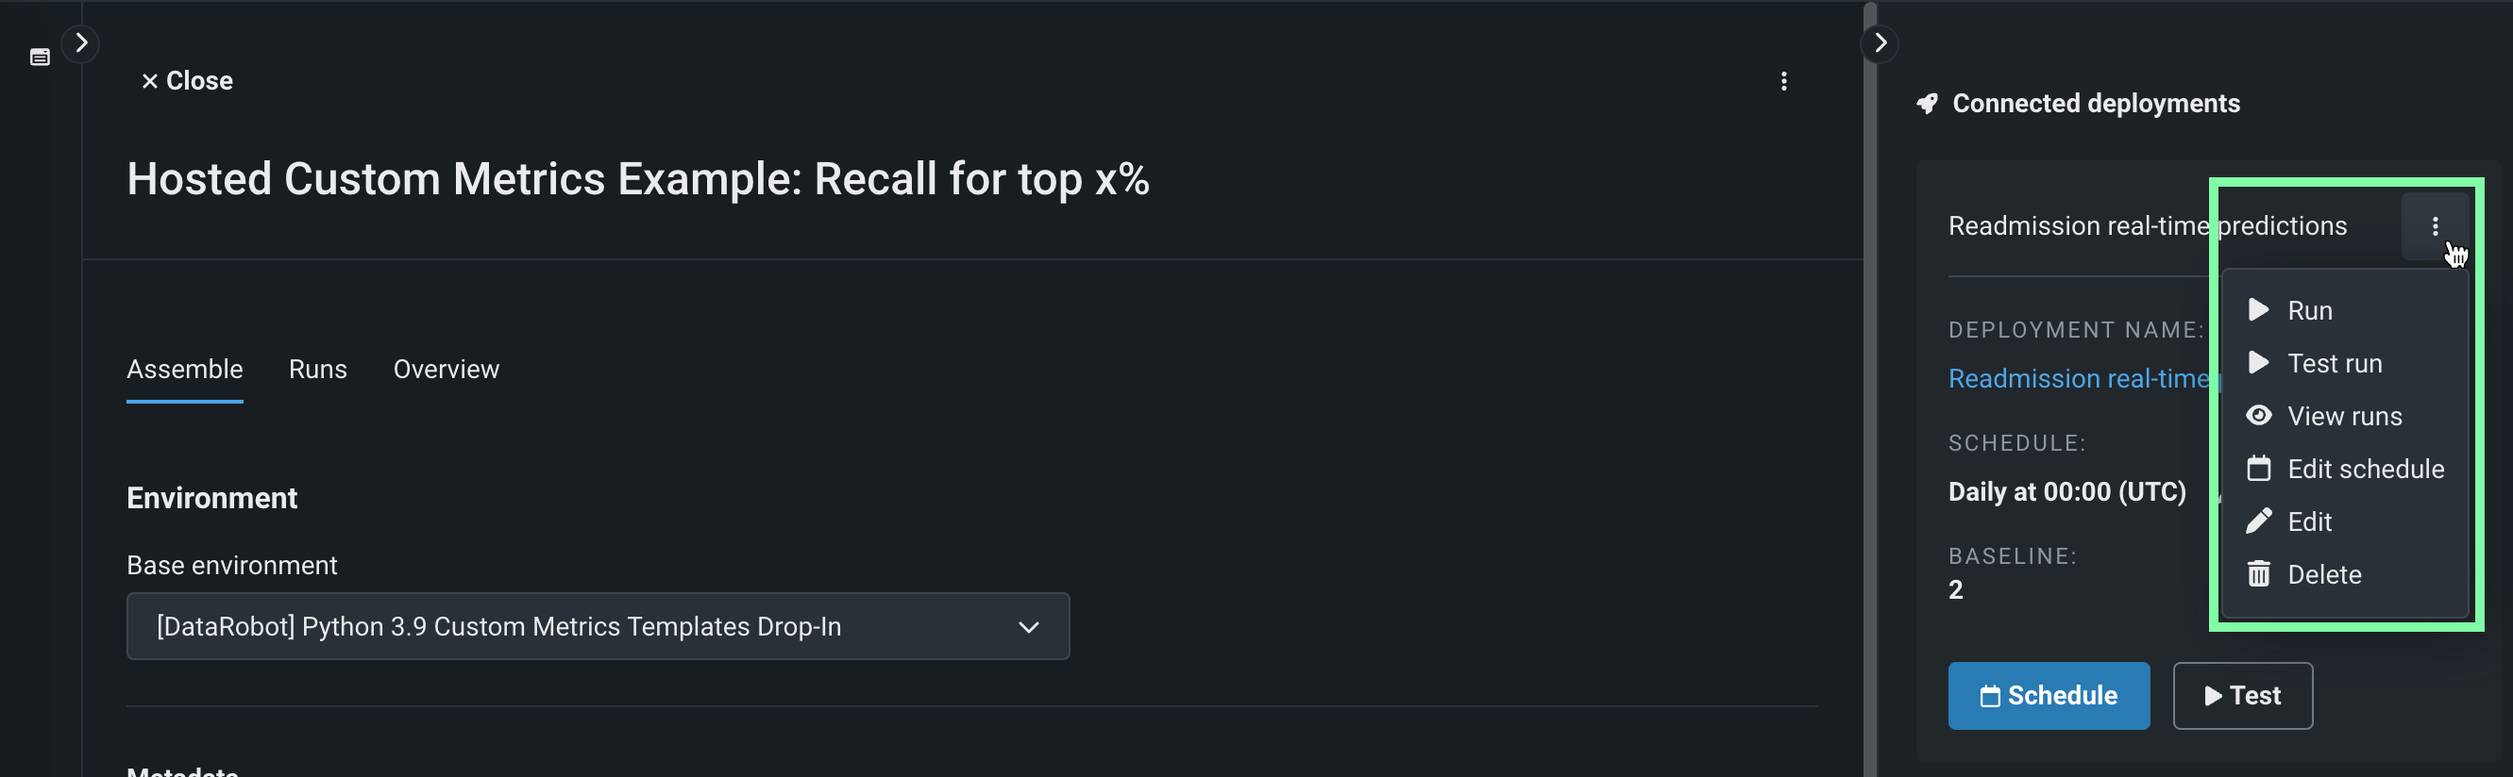Click the catalog list icon in left sidebar
Viewport: 2513px width, 777px height.
(x=40, y=58)
